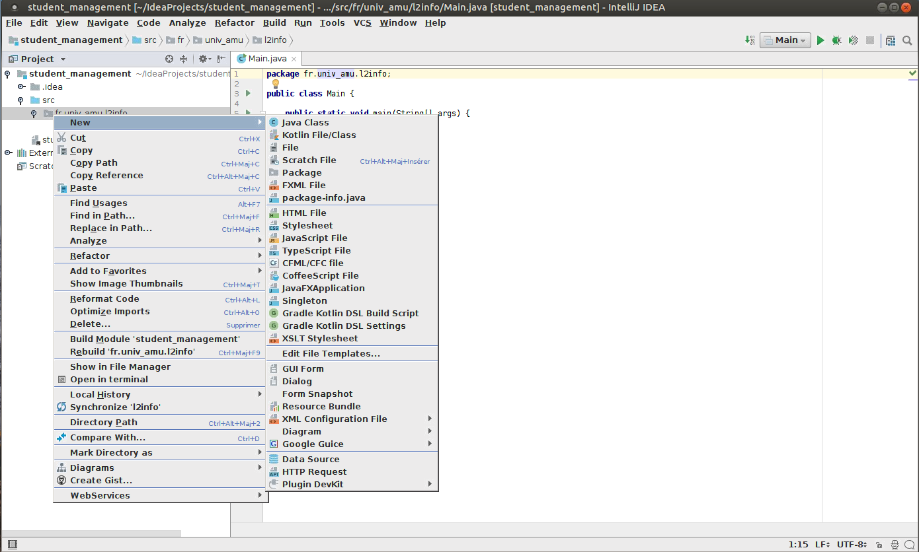Open the VCS menu
This screenshot has width=919, height=552.
(x=362, y=22)
